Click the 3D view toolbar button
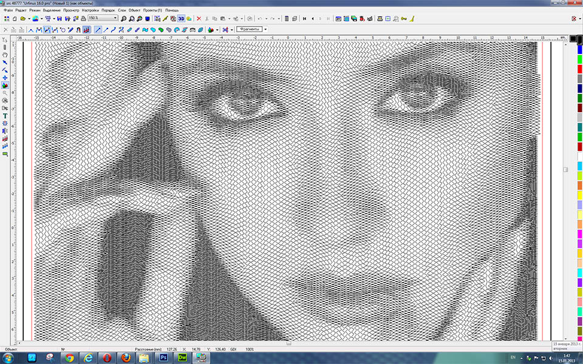Image resolution: width=583 pixels, height=364 pixels. [181, 19]
